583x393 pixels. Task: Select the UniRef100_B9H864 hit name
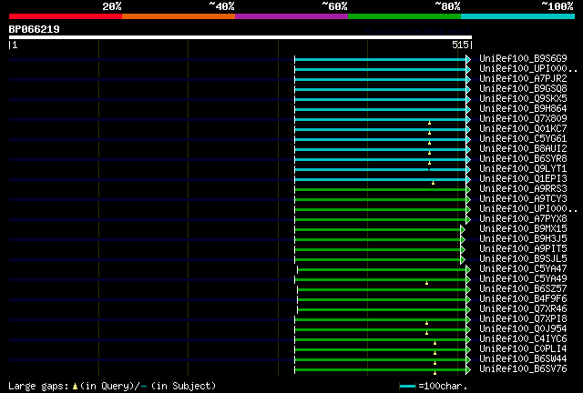point(523,109)
